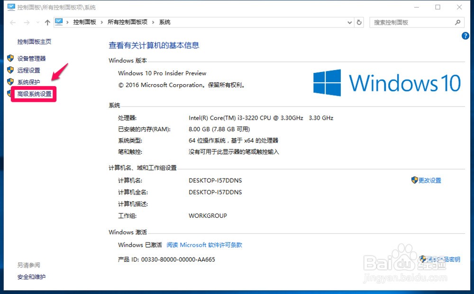Go back with the back arrow
This screenshot has width=474, height=294.
coord(13,22)
